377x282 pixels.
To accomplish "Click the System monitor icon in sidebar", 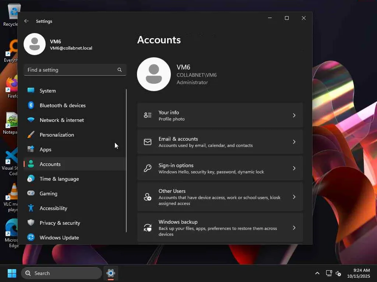I will tap(31, 90).
